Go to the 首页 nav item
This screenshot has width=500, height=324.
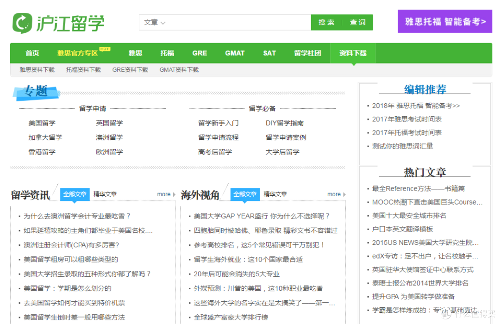32,53
